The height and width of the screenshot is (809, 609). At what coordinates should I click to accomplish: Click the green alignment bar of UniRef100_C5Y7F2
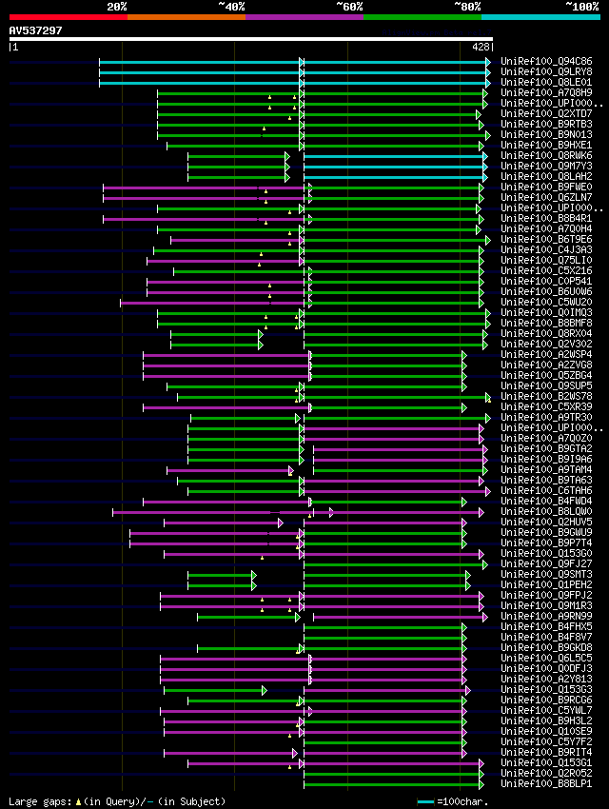pos(384,743)
